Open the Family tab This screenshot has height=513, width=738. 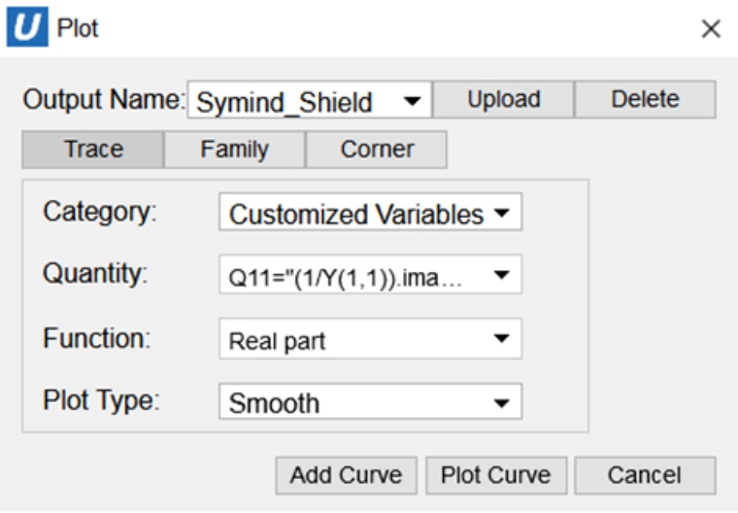[234, 150]
